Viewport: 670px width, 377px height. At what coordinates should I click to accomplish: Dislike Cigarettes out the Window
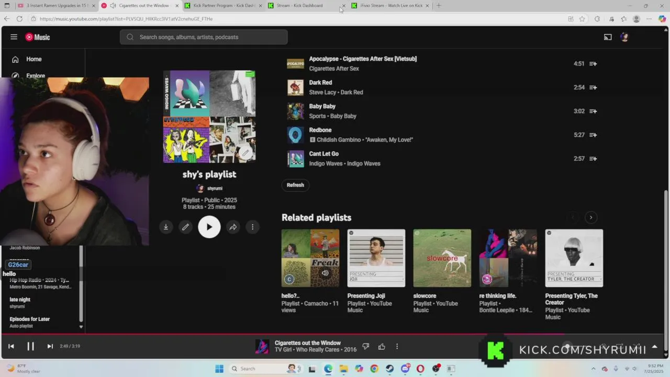click(366, 346)
